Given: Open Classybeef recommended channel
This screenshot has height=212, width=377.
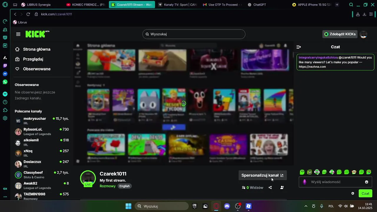Looking at the screenshot, I should [42, 175].
